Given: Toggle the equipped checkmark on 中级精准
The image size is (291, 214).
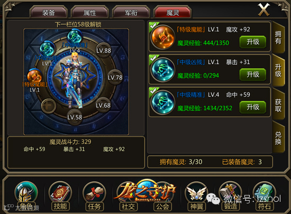Looking at the screenshot, I should (x=153, y=91).
